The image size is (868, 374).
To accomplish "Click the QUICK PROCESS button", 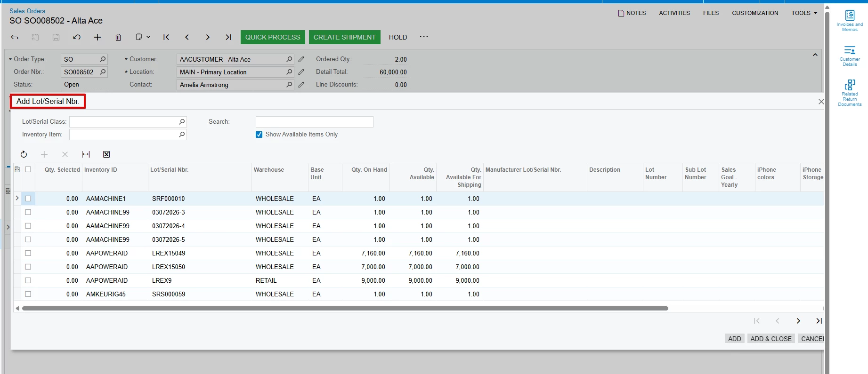I will pos(273,37).
